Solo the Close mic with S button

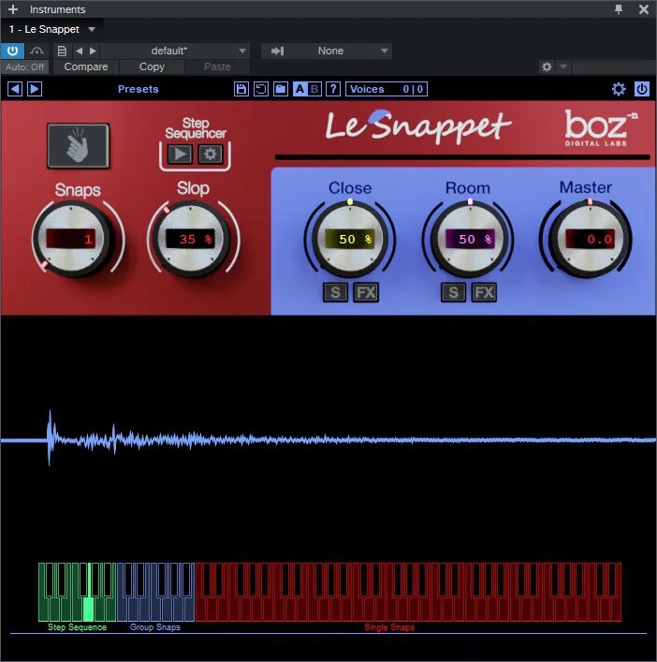tap(335, 292)
